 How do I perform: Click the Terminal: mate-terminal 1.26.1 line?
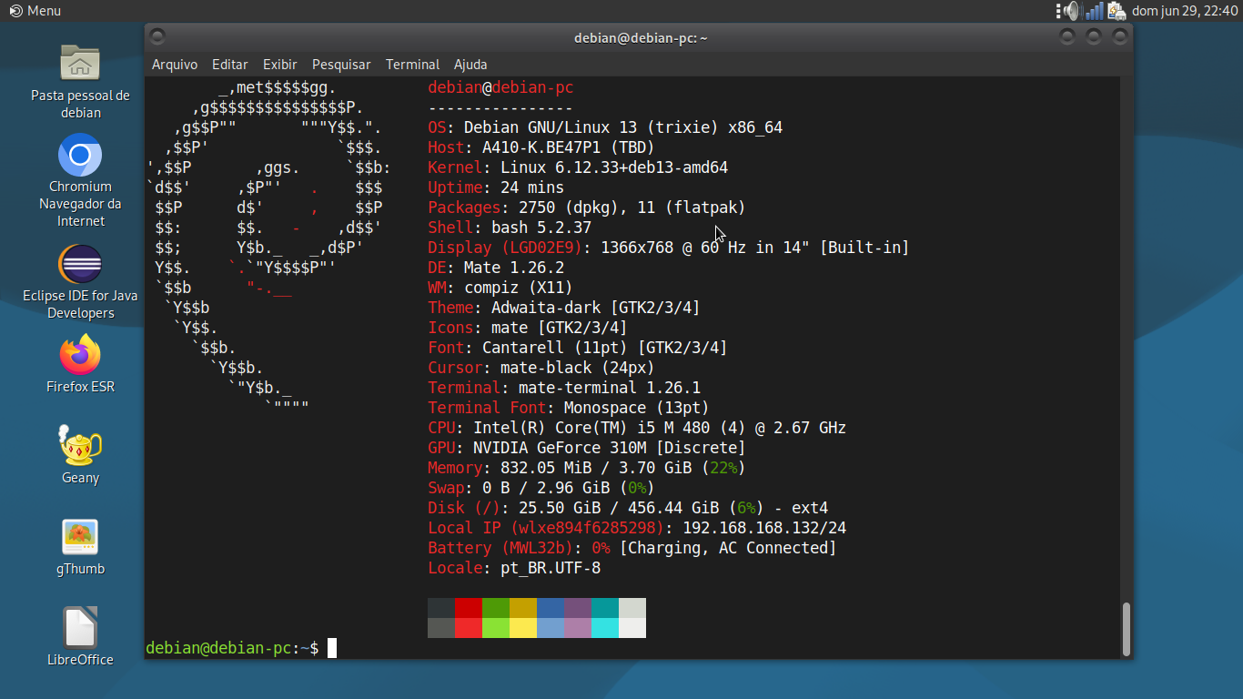point(564,388)
